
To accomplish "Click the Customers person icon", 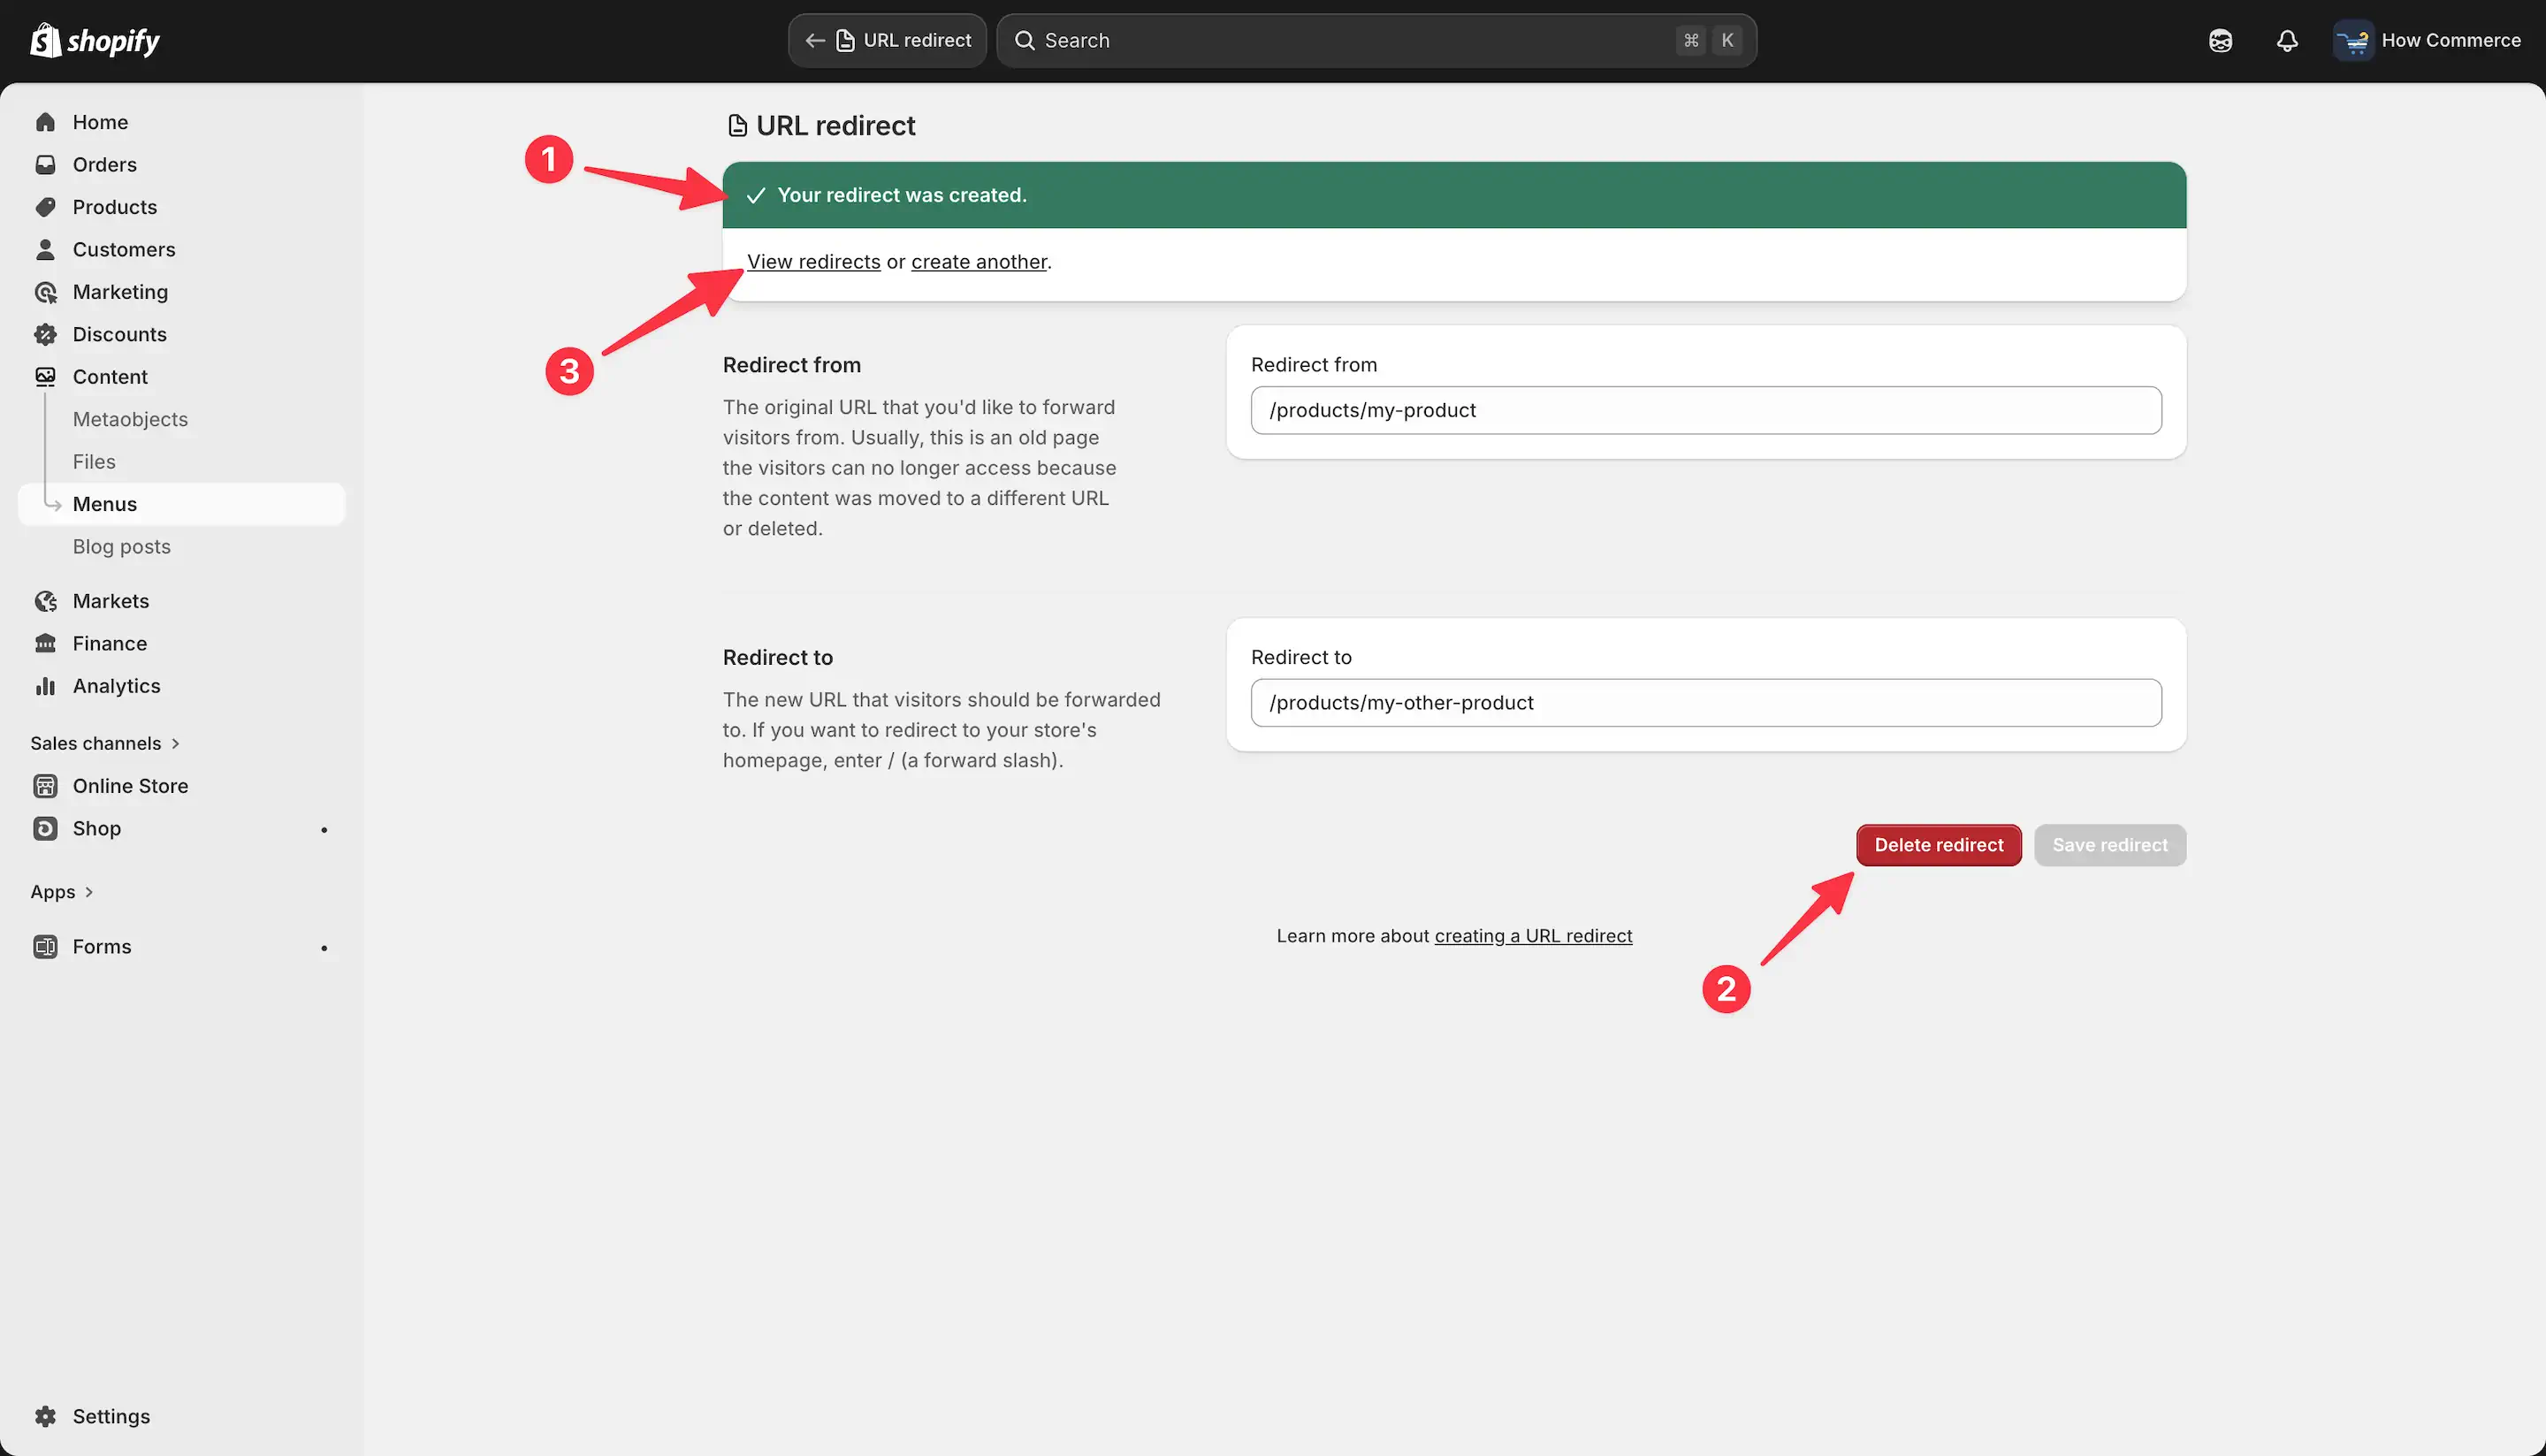I will pyautogui.click(x=45, y=249).
